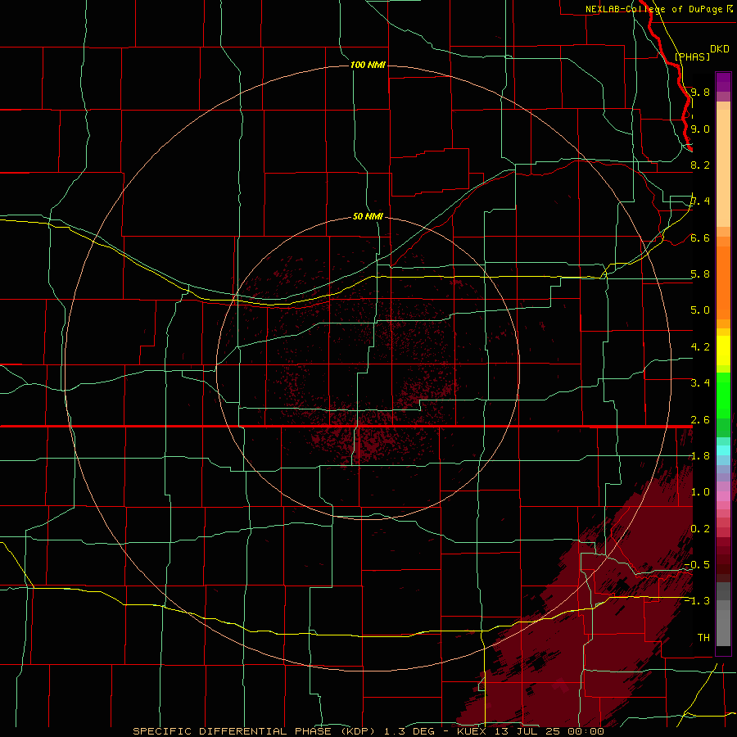
Task: Pick the yellow swatch beside 4.2
Action: 723,350
